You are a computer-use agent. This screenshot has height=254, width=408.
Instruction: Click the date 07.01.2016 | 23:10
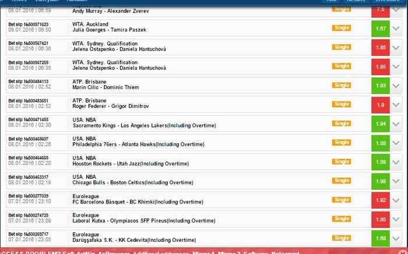coord(30,202)
